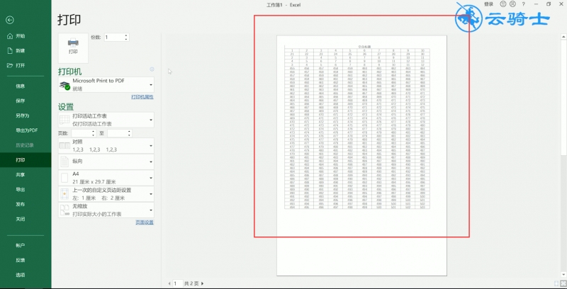
Task: Choose 导出为PDF in the sidebar
Action: (26, 130)
